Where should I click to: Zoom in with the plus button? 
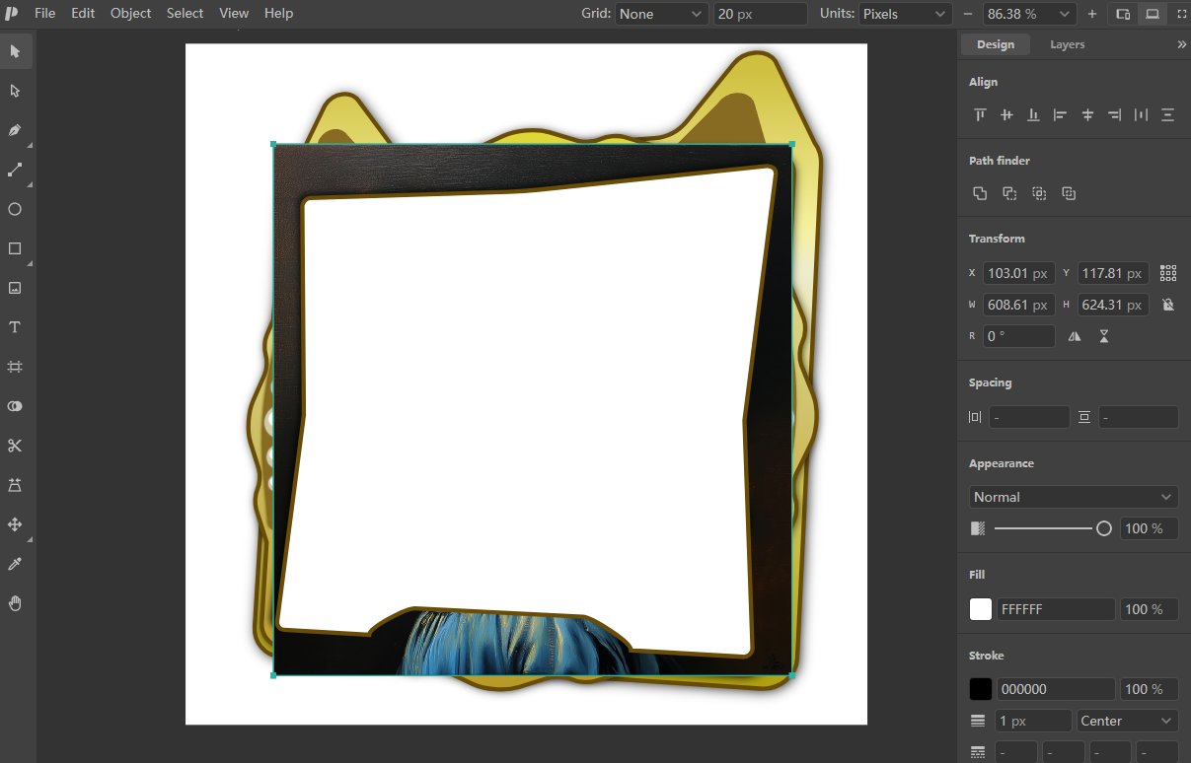(1092, 14)
